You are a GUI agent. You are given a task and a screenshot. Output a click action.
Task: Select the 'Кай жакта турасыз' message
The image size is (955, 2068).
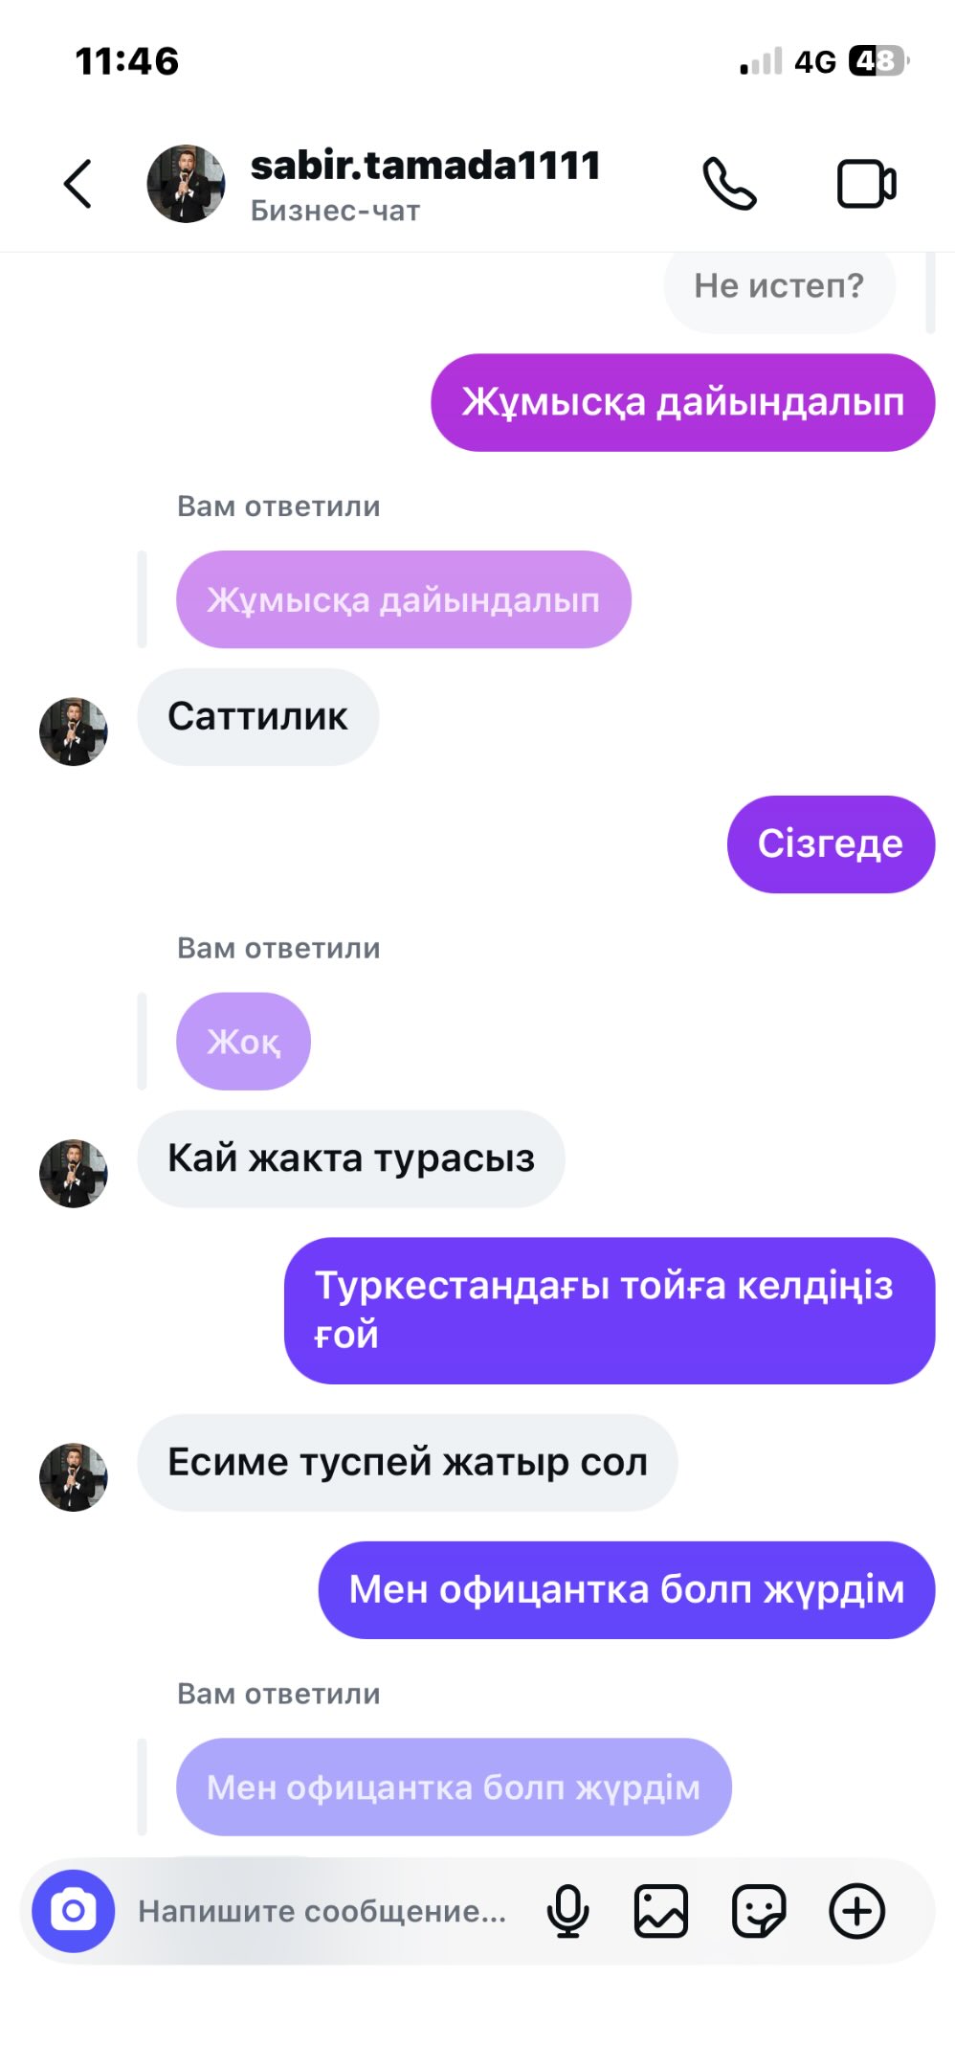[x=351, y=1158]
